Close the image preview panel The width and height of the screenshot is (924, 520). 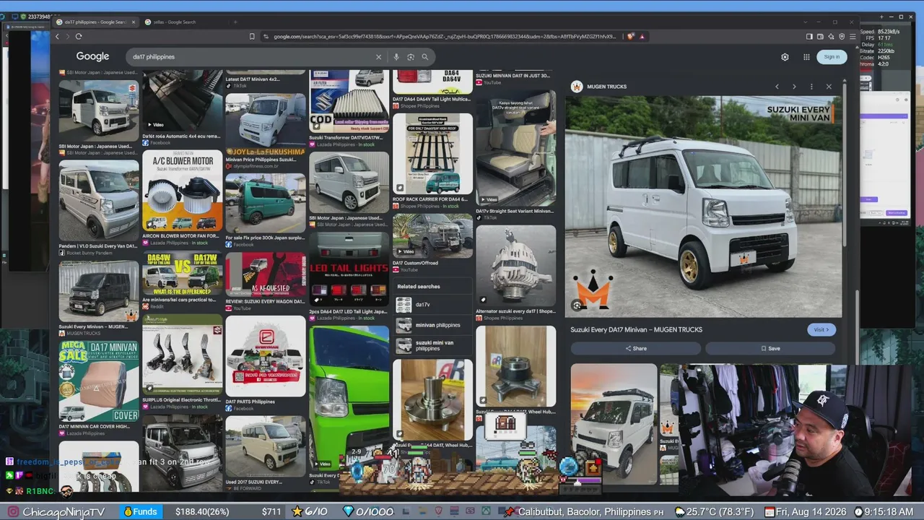tap(829, 87)
